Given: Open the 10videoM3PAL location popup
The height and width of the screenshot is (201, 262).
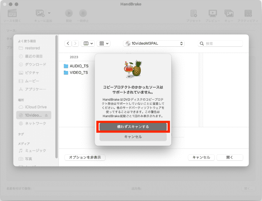Looking at the screenshot, I should point(154,43).
